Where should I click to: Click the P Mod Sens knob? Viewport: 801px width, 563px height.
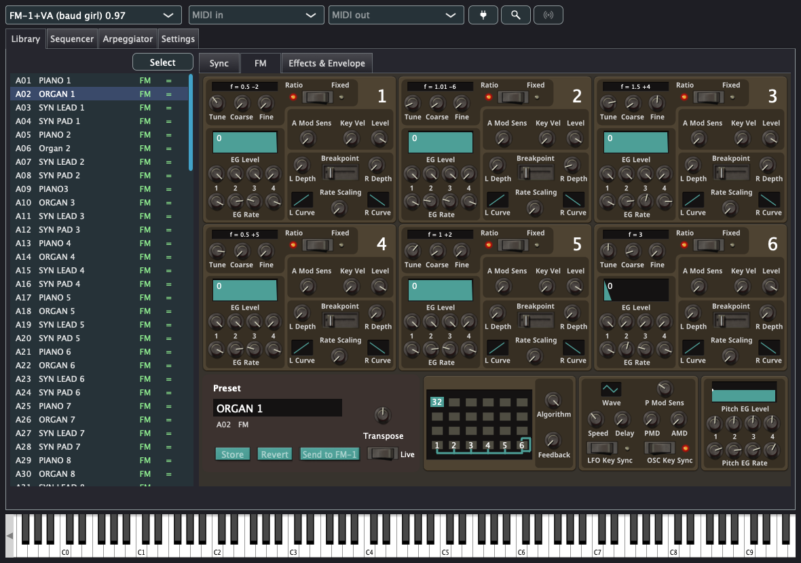click(x=664, y=389)
